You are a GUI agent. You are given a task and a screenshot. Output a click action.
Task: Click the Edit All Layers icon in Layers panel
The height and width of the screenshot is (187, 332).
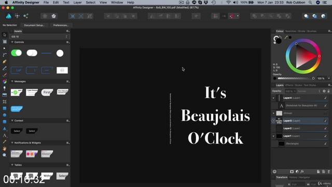coord(274,171)
